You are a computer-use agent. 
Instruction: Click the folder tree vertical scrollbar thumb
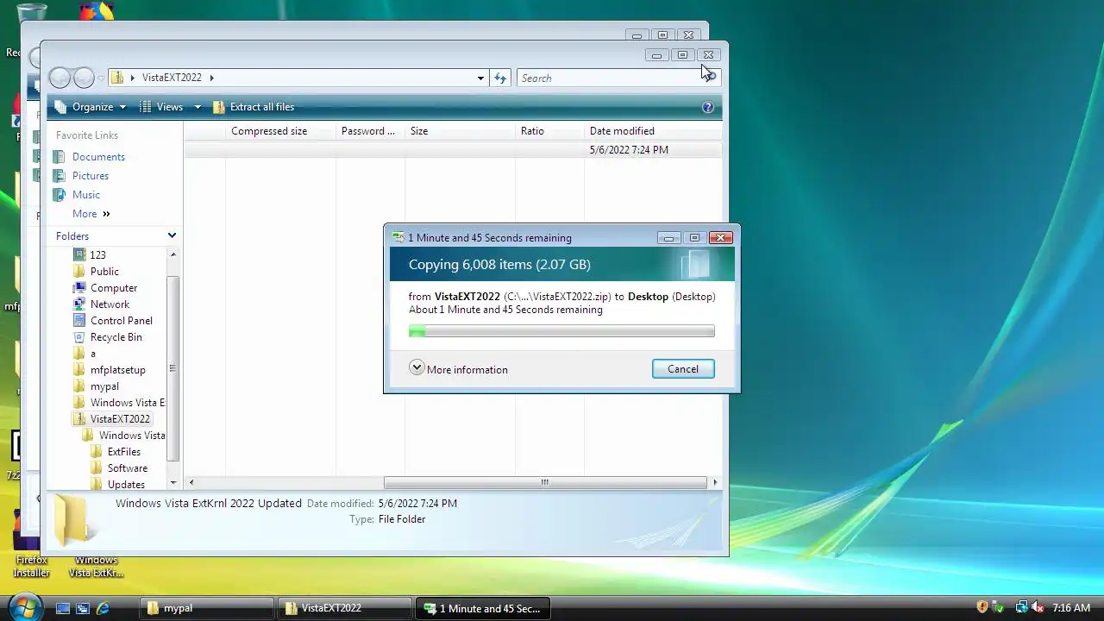[x=172, y=368]
